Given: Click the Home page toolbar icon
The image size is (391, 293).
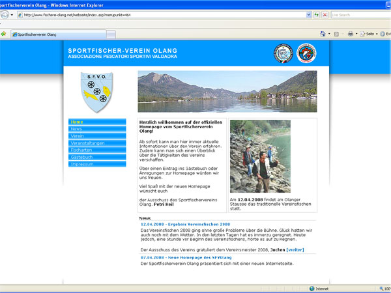Looking at the screenshot, I should (323, 34).
